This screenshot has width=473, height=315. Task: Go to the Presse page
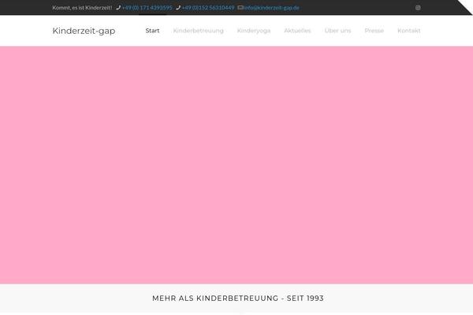tap(374, 31)
